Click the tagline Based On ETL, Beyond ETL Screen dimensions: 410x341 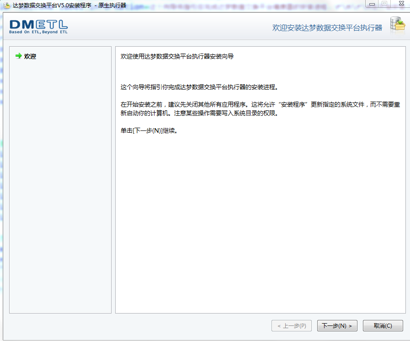pyautogui.click(x=38, y=32)
